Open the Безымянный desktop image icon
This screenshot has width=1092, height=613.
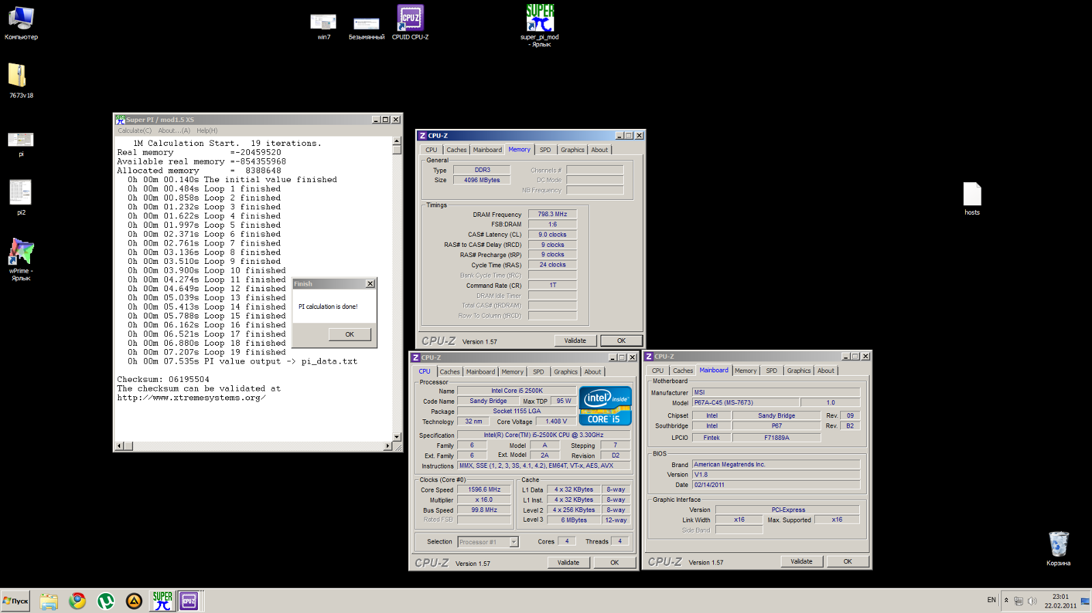(367, 28)
